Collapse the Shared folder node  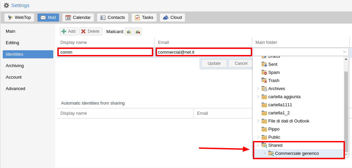[258, 145]
